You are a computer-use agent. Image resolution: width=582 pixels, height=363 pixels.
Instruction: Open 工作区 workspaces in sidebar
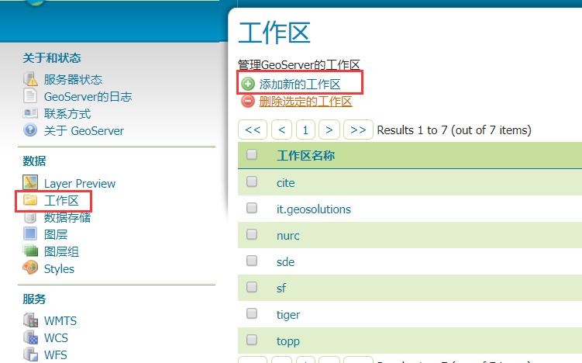[x=61, y=201]
